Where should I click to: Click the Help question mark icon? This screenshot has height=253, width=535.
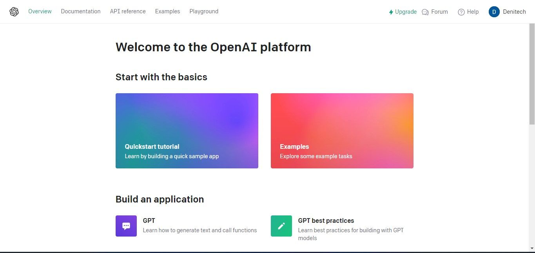click(x=461, y=12)
